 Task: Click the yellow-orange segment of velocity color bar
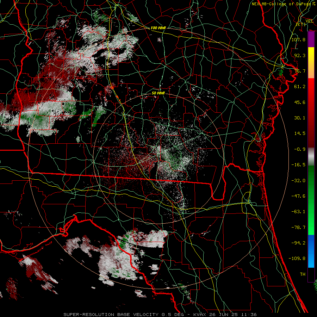311,63
